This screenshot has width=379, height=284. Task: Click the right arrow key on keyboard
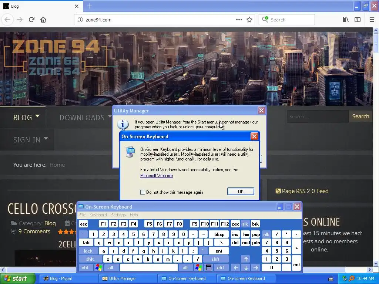click(255, 267)
